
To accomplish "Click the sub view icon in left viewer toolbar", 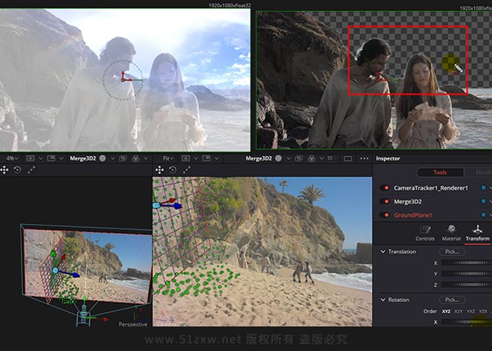I will (x=51, y=159).
